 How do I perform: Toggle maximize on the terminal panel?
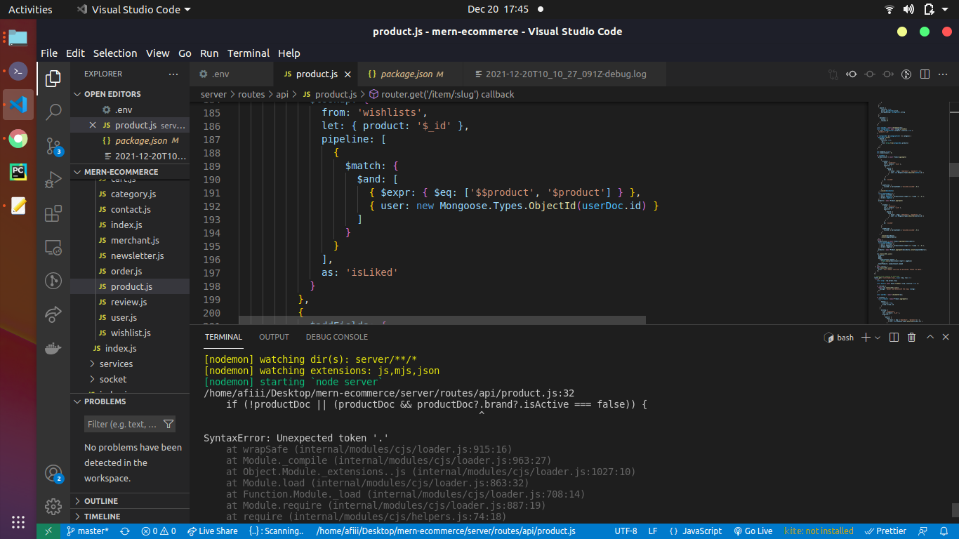click(x=930, y=337)
